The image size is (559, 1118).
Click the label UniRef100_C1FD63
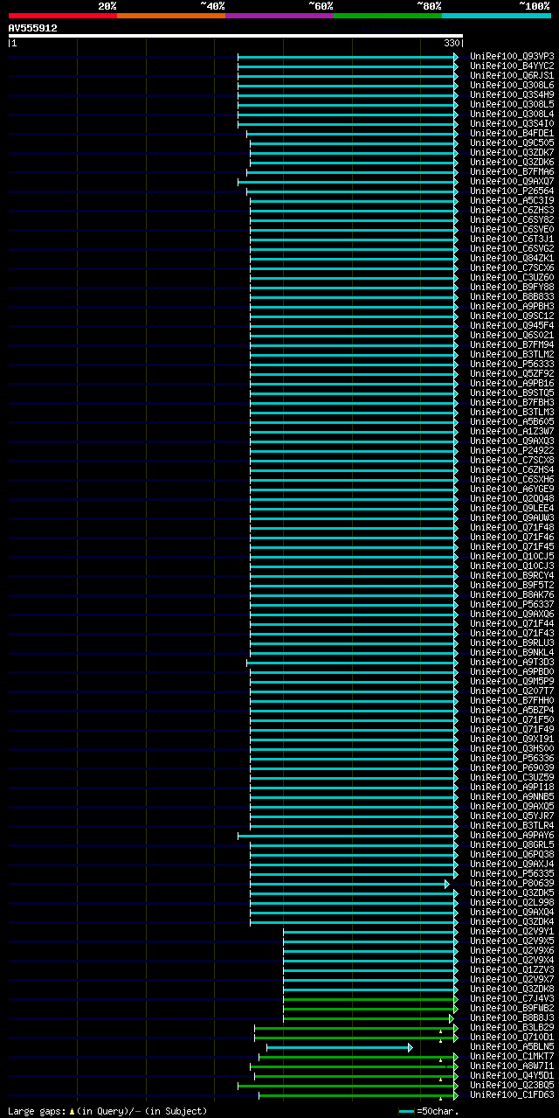(512, 1094)
